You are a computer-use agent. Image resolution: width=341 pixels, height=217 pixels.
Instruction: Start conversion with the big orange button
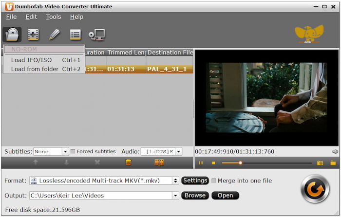[x=315, y=189]
